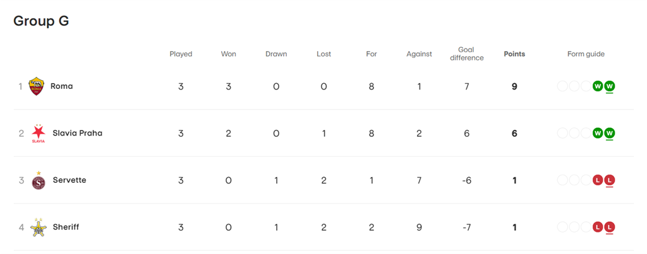This screenshot has height=254, width=647.
Task: Click Roma's first empty form guide circle
Action: 562,86
